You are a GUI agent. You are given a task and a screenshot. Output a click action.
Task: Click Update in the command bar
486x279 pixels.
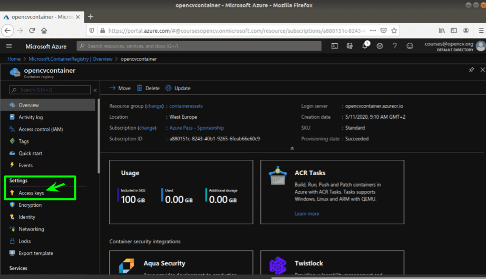[x=178, y=89]
